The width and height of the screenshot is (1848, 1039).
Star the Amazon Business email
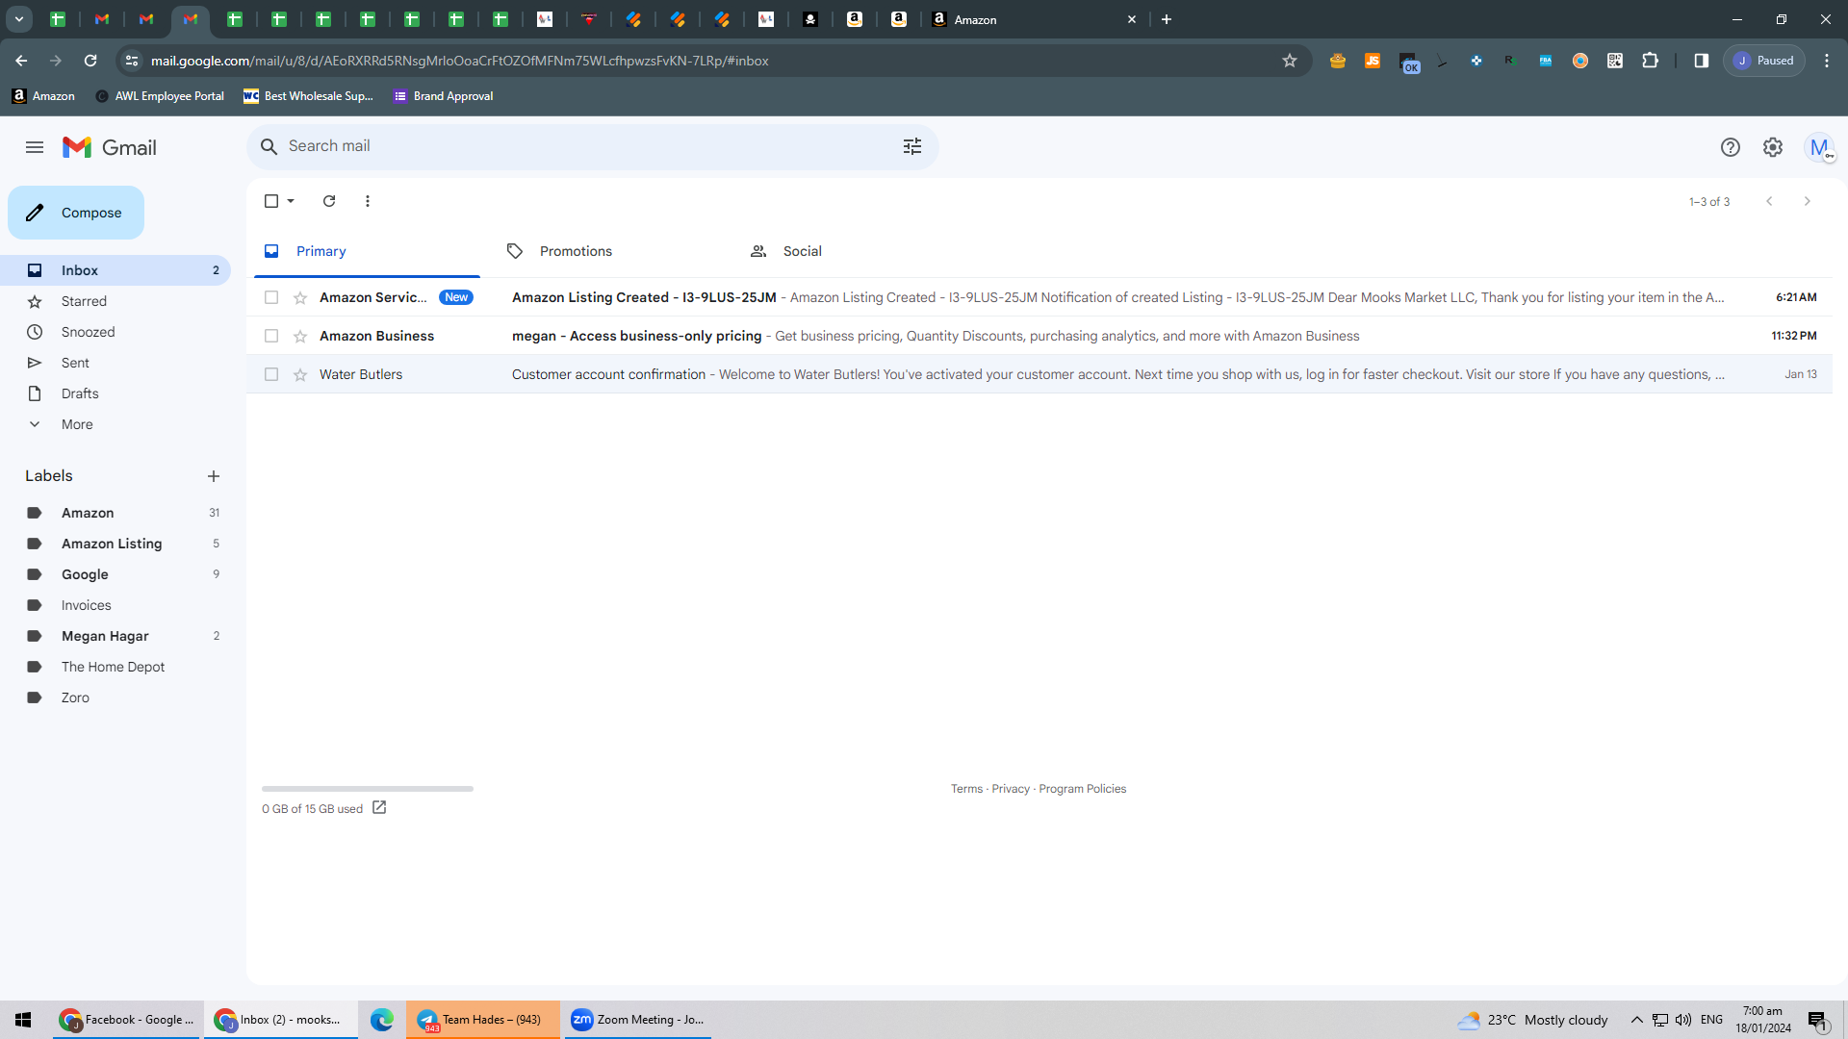[300, 336]
